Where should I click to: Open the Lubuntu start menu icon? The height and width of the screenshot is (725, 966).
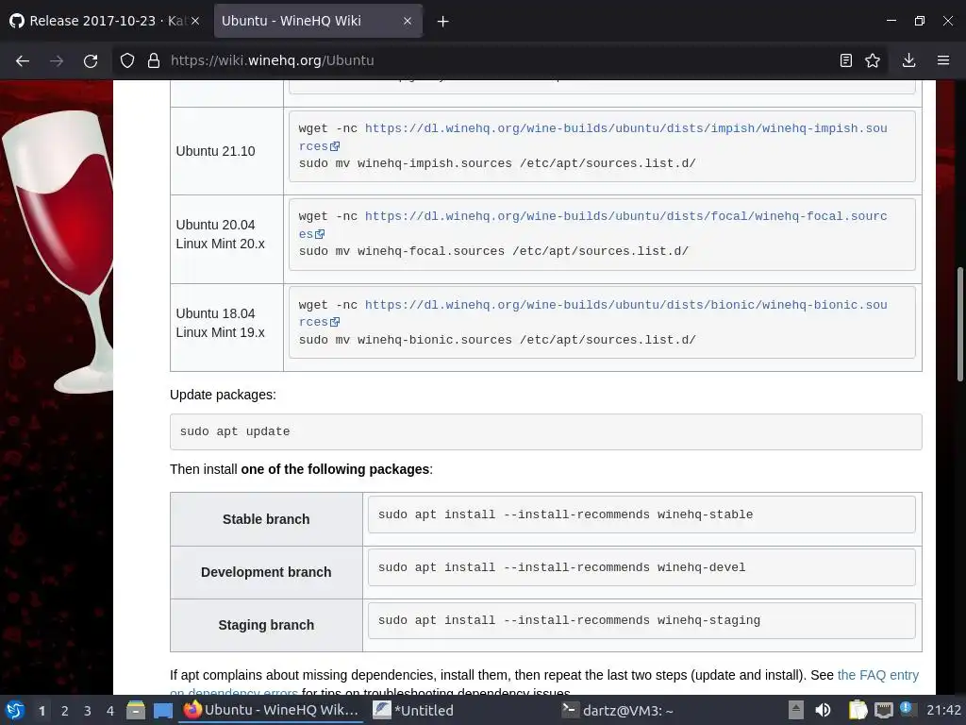pyautogui.click(x=15, y=710)
